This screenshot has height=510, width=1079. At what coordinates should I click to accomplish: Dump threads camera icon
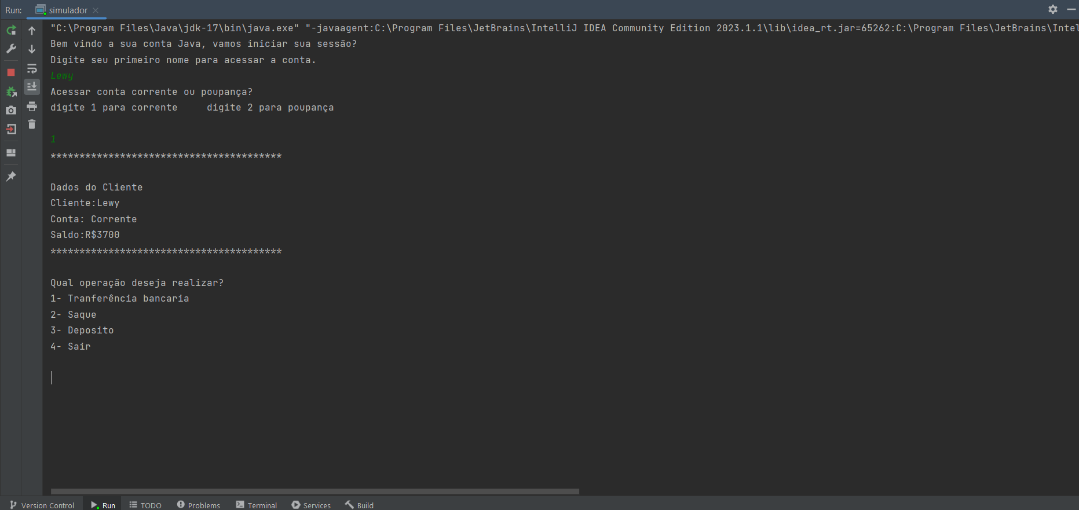[11, 110]
